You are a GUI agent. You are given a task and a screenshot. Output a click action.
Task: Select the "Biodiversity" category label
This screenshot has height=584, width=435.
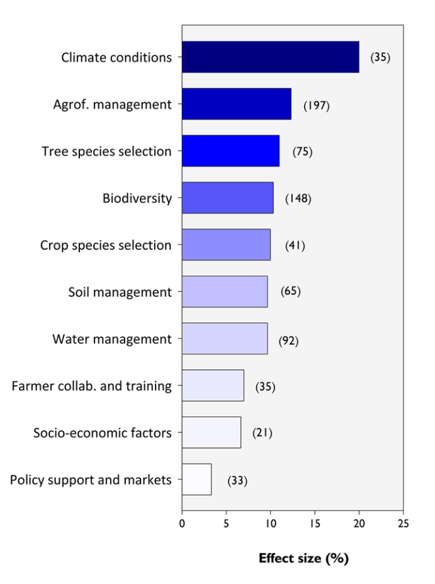[x=137, y=198]
